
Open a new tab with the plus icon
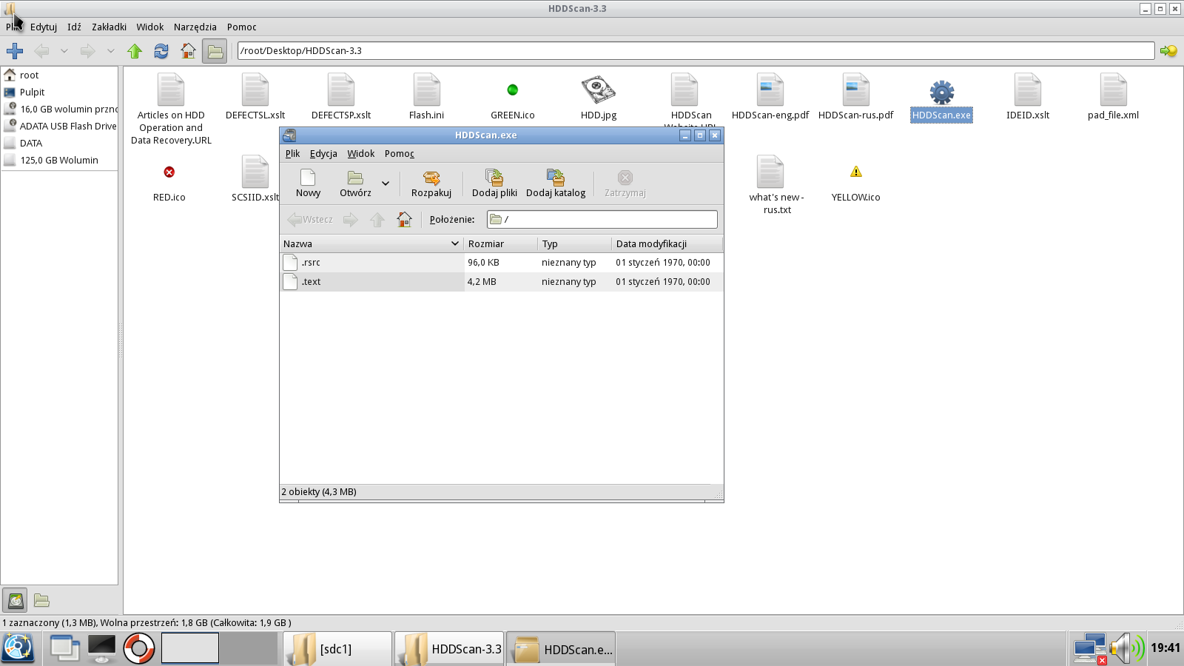(x=15, y=51)
